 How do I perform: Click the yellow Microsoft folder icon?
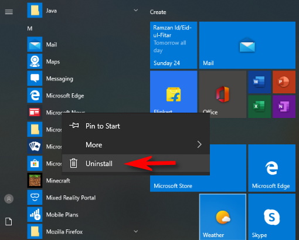pos(35,130)
